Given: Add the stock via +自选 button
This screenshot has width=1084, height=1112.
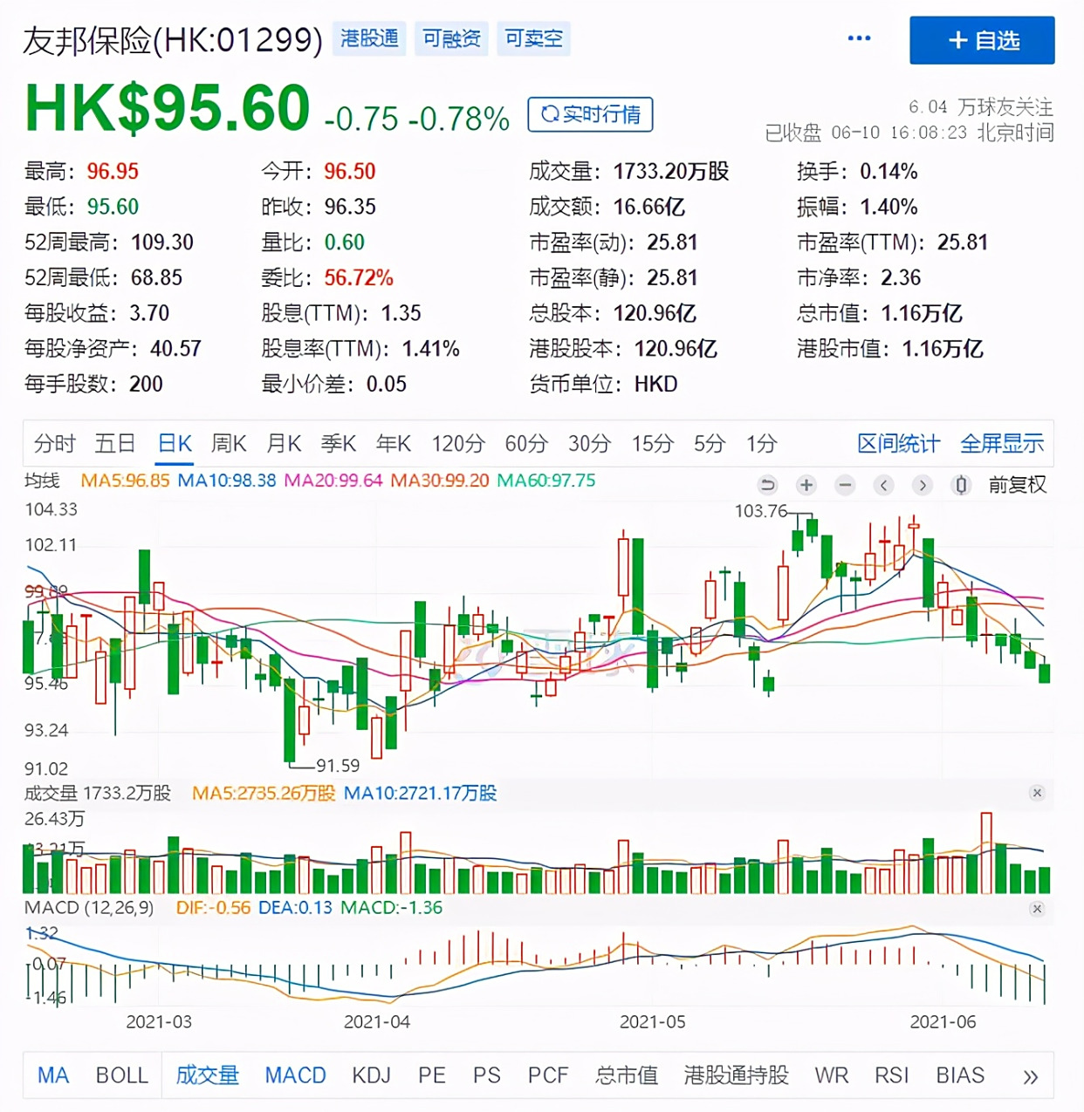Looking at the screenshot, I should coord(982,40).
